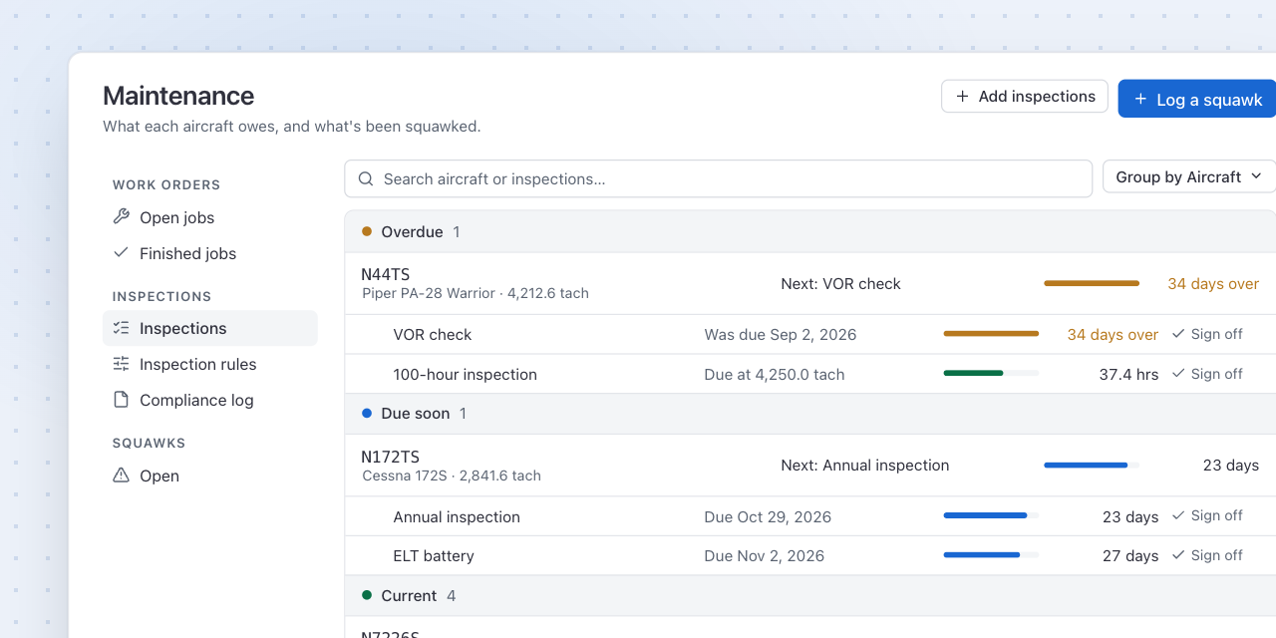The height and width of the screenshot is (638, 1276).
Task: Expand the N44TS aircraft row
Action: tap(809, 283)
